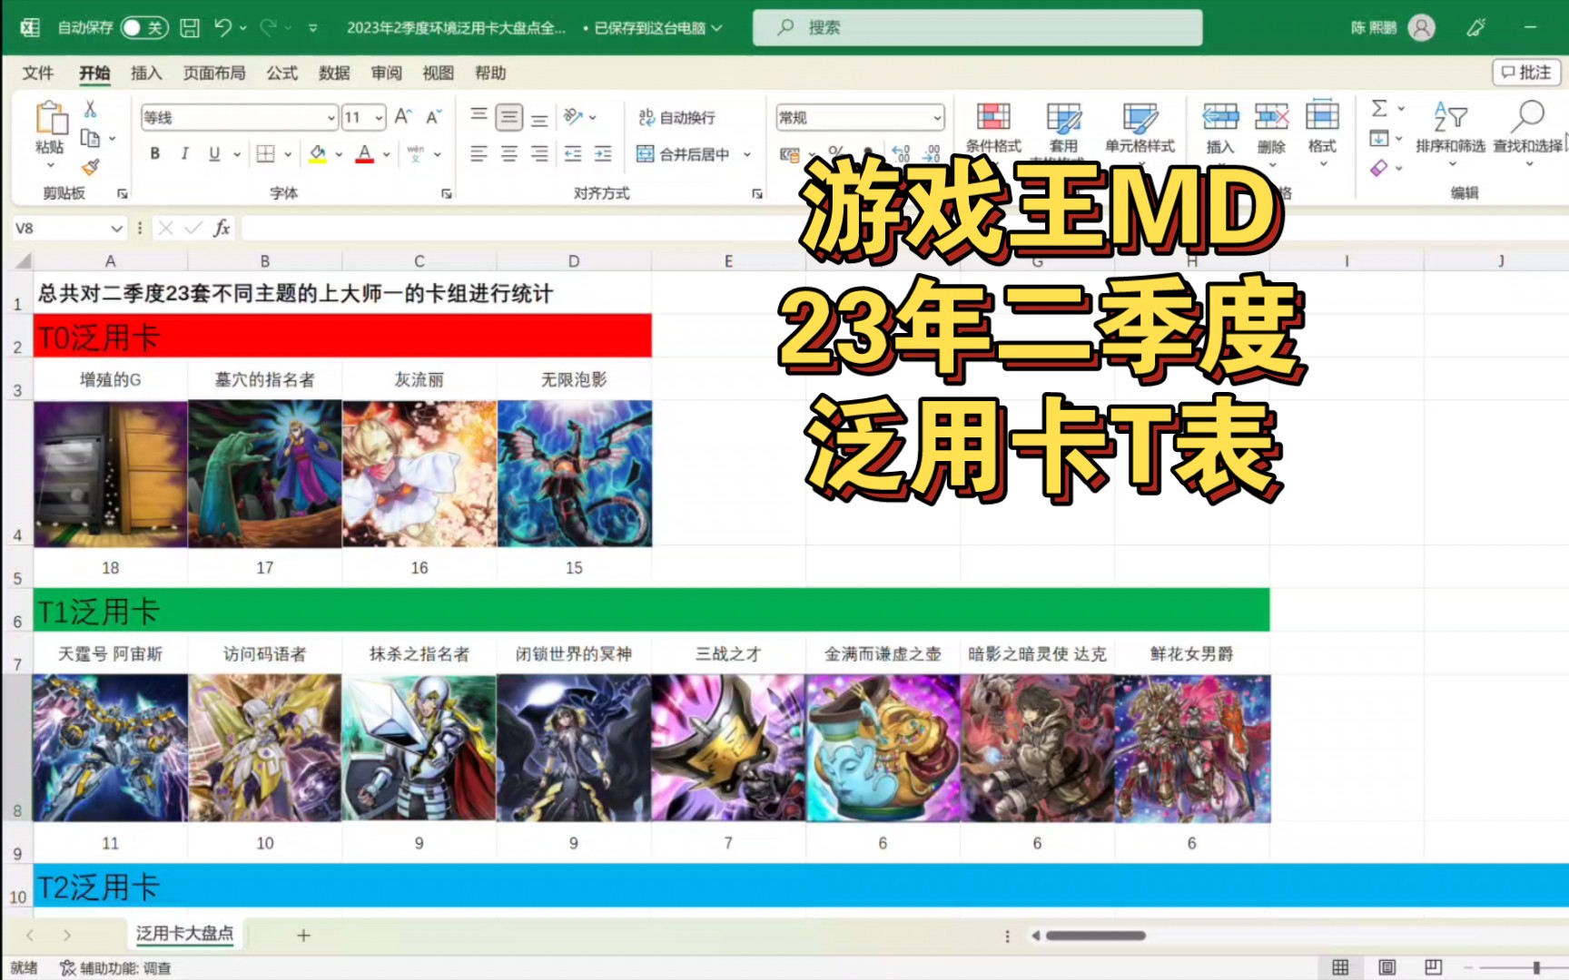Open fill color dropdown arrow
The height and width of the screenshot is (980, 1569).
tap(339, 154)
